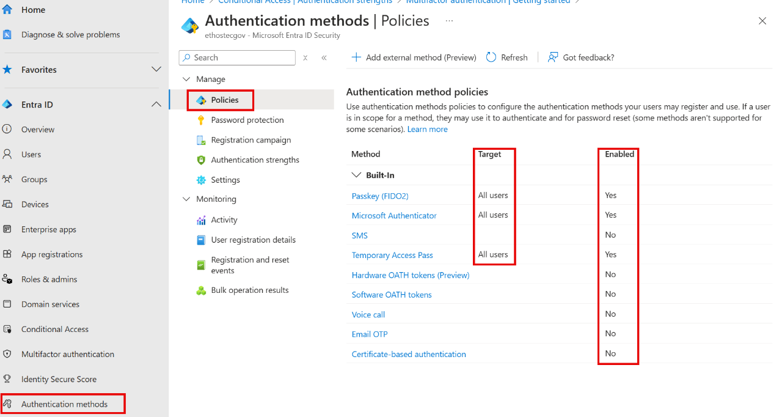Click the Registration campaign icon
Screen dimensions: 782x417
(202, 139)
